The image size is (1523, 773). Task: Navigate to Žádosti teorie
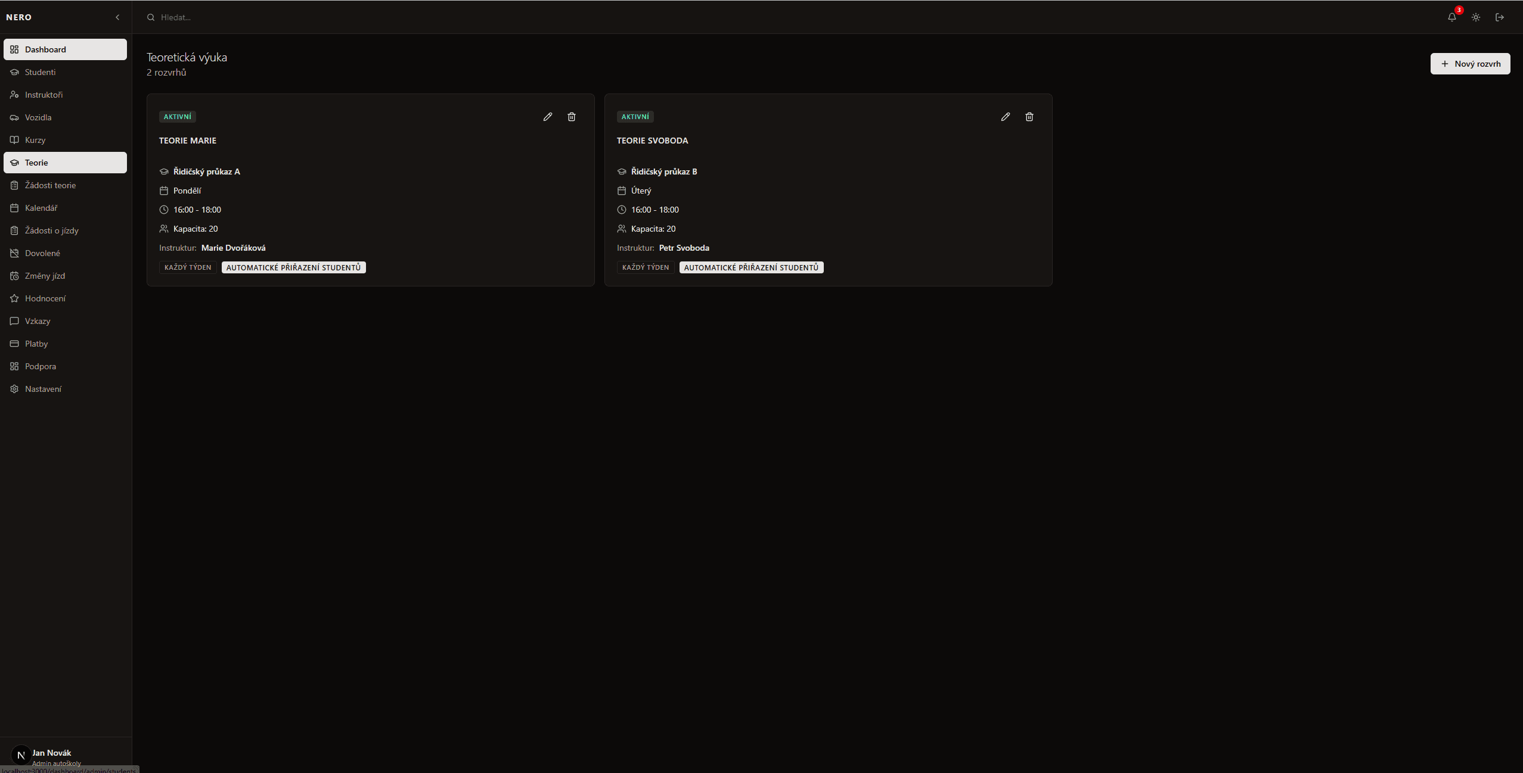(x=50, y=185)
